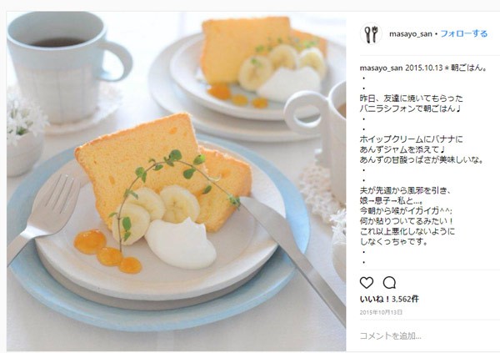The width and height of the screenshot is (500, 353).
Task: Open the いいね！3,562件 likes count
Action: (389, 299)
